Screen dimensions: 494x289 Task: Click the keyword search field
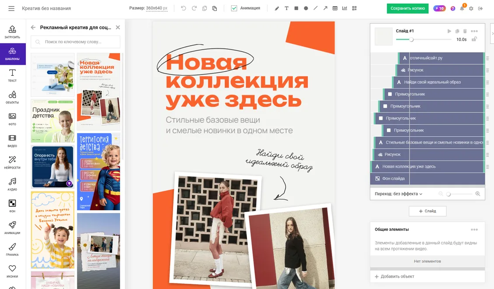pos(75,42)
